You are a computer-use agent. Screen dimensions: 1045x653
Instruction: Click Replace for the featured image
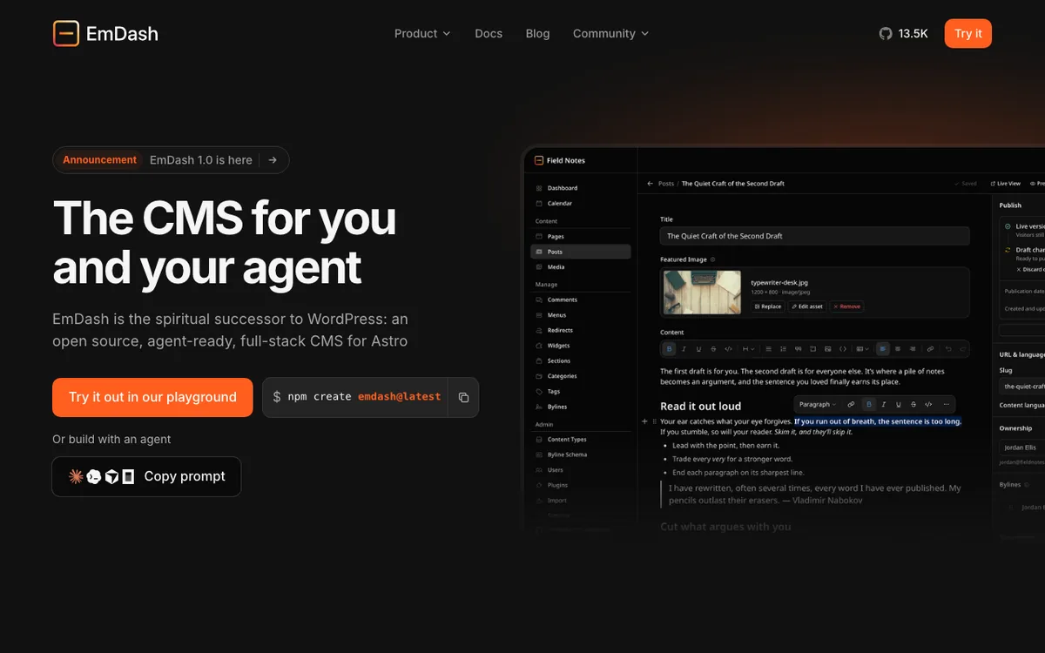point(767,306)
